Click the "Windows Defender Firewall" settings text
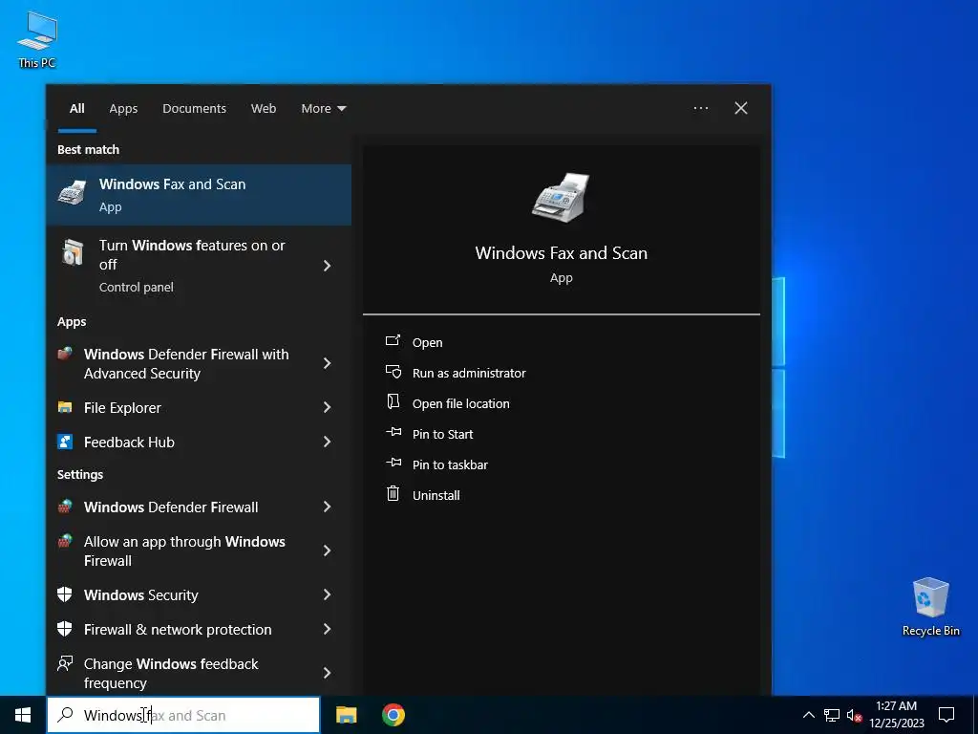The height and width of the screenshot is (734, 978). [171, 507]
